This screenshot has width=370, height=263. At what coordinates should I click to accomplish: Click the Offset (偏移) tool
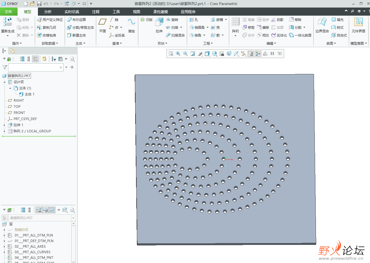pyautogui.click(x=263, y=27)
